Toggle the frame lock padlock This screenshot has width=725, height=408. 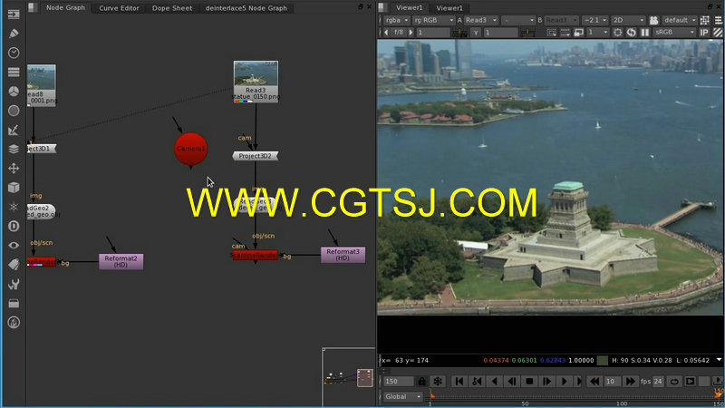[421, 382]
